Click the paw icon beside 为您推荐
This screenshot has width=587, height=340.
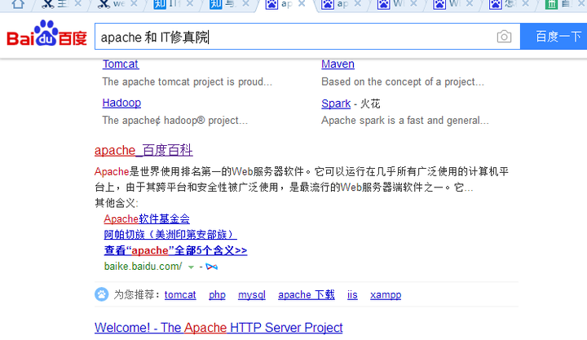(x=101, y=294)
